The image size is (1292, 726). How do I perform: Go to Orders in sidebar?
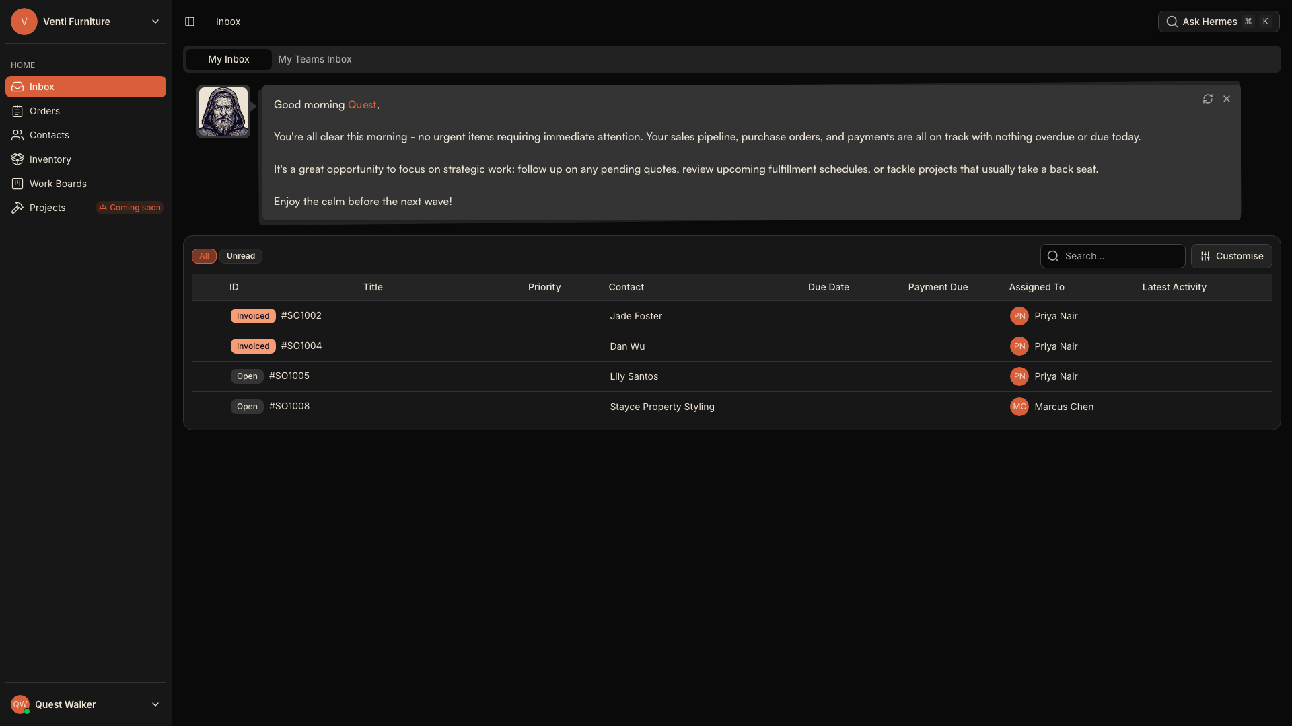tap(85, 111)
